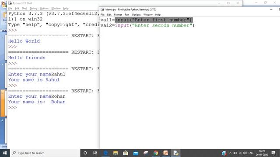Click the battery status tray icon
Image resolution: width=280 pixels, height=157 pixels.
(235, 153)
